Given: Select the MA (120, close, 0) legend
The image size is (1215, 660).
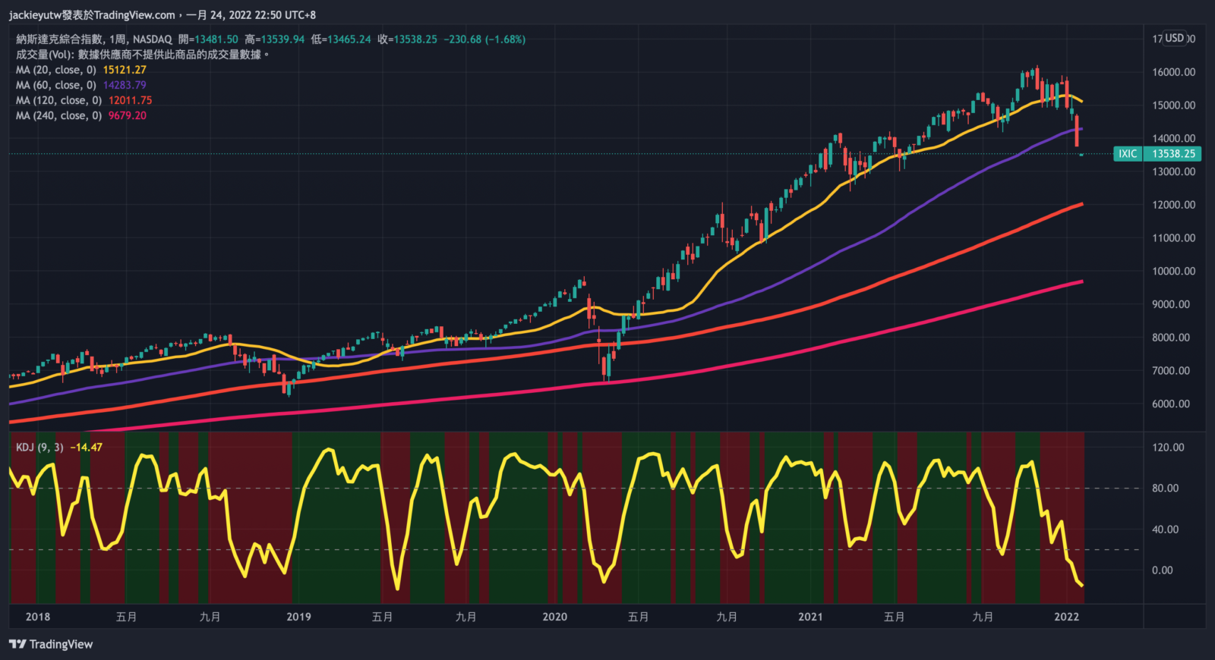Looking at the screenshot, I should coord(58,100).
